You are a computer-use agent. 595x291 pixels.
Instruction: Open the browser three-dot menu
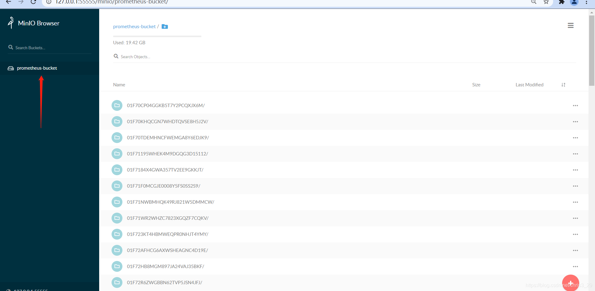[x=586, y=2]
